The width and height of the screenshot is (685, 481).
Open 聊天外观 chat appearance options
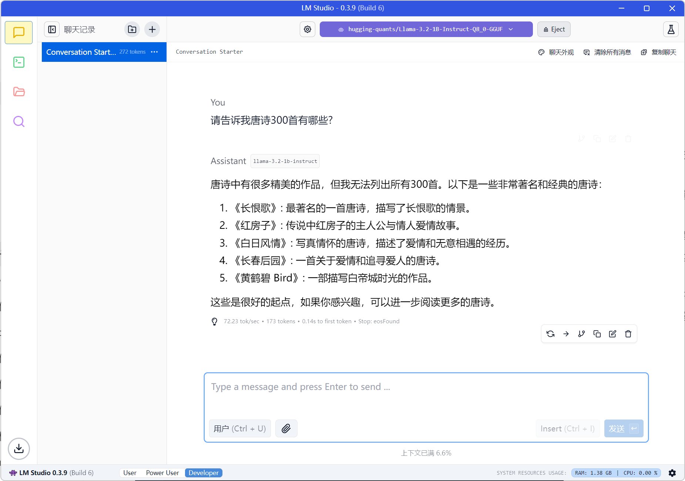click(556, 52)
